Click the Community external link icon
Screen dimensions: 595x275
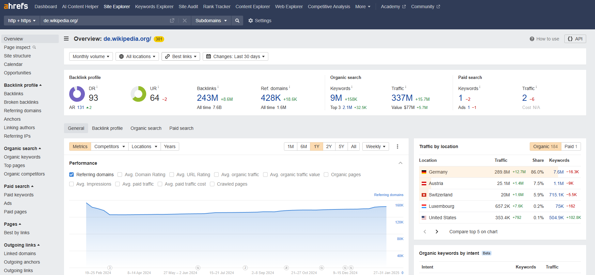coord(438,7)
